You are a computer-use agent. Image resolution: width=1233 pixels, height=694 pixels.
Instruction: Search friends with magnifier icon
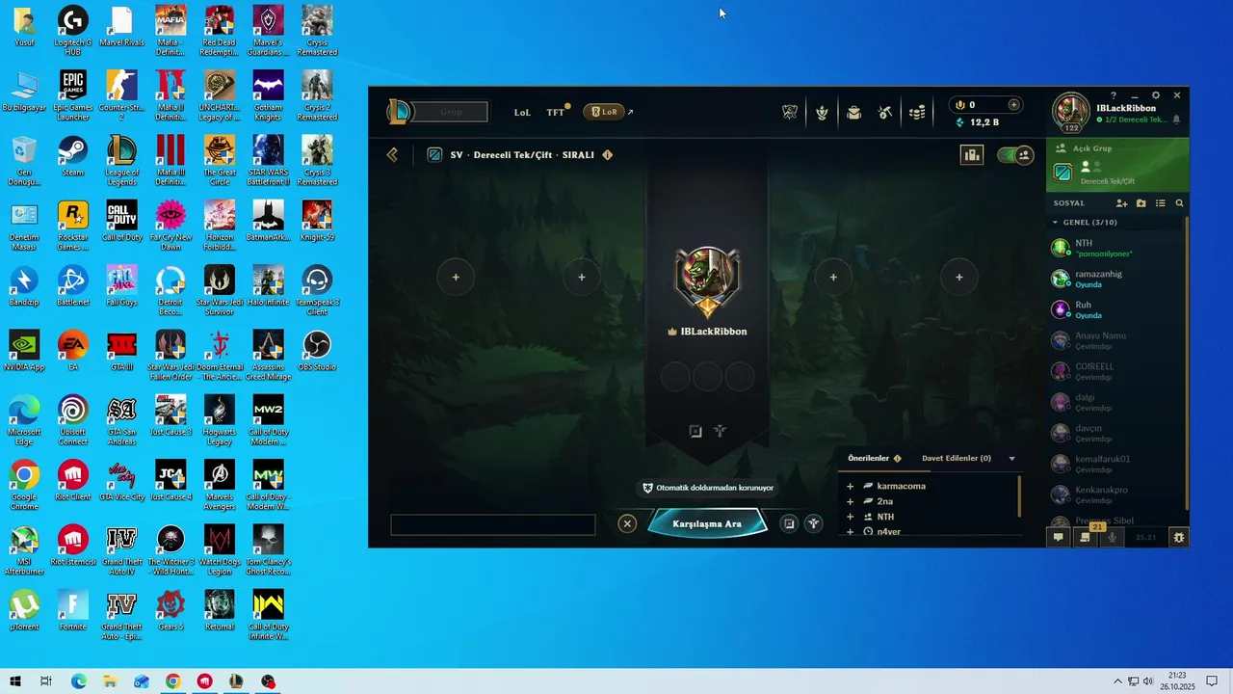pos(1179,203)
